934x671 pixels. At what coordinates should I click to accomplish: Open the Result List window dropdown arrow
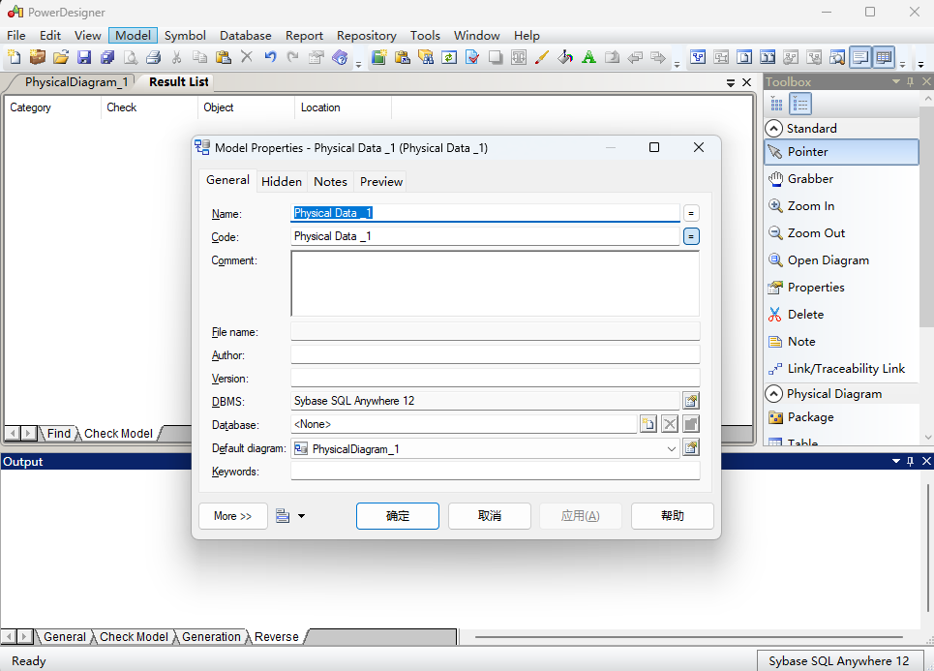731,83
